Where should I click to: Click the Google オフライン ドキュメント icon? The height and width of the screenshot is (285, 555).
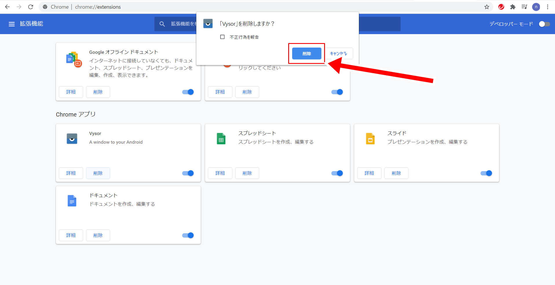click(x=74, y=59)
